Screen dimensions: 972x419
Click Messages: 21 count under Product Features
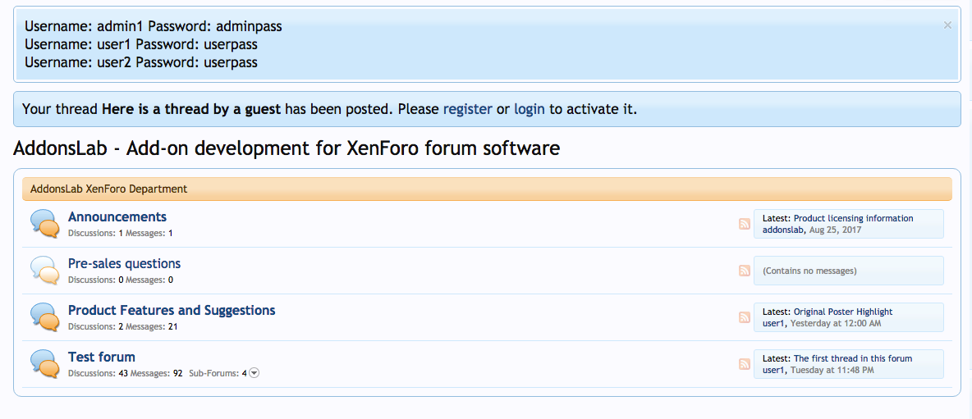point(151,326)
